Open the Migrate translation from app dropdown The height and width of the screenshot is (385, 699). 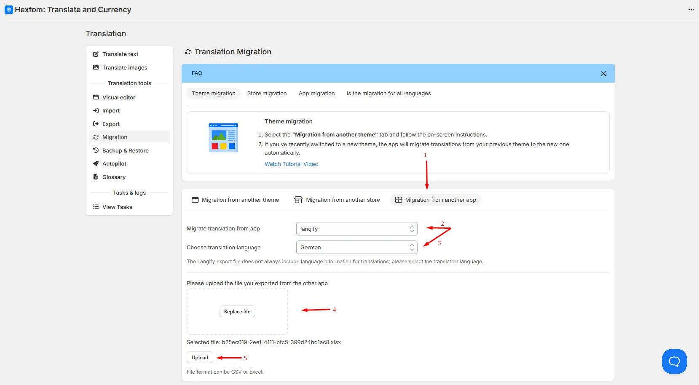(x=356, y=229)
